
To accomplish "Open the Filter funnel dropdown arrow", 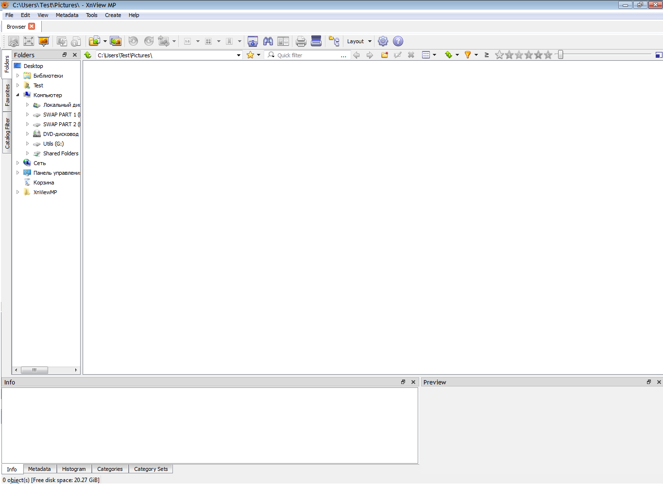I will (x=476, y=55).
